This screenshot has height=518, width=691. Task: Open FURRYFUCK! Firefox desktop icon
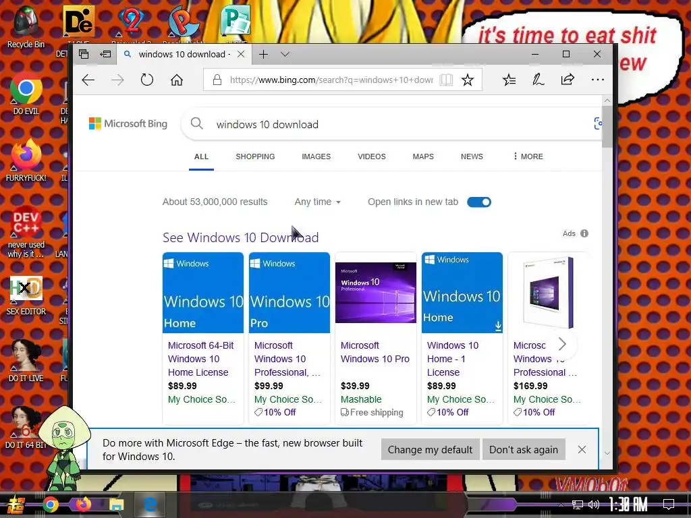pos(26,161)
